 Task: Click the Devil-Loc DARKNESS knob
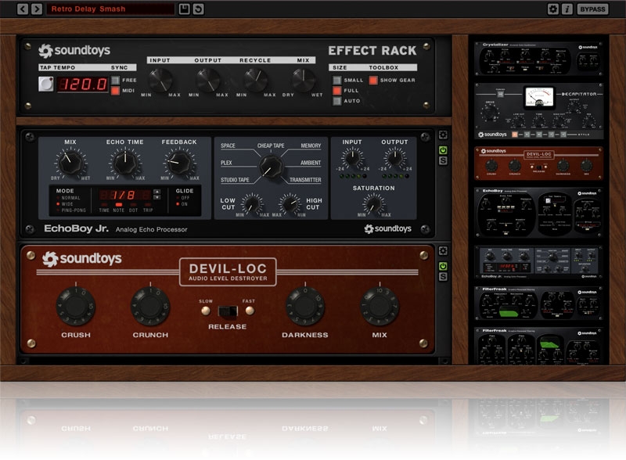tap(305, 306)
